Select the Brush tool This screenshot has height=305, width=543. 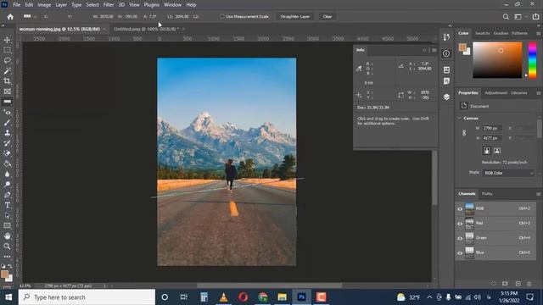click(x=7, y=122)
